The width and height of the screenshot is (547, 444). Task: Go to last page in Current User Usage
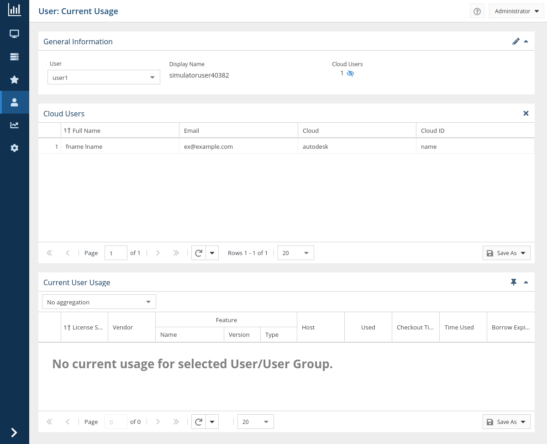(176, 422)
